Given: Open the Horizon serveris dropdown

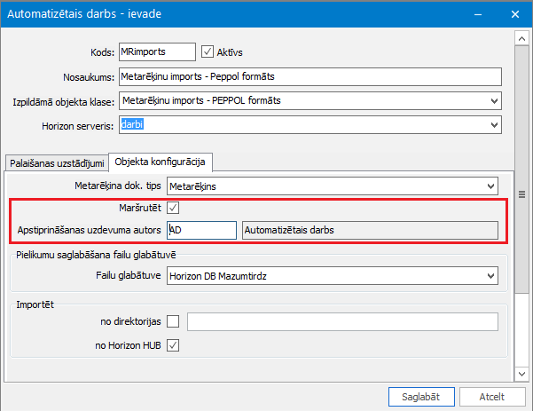Looking at the screenshot, I should click(x=494, y=126).
